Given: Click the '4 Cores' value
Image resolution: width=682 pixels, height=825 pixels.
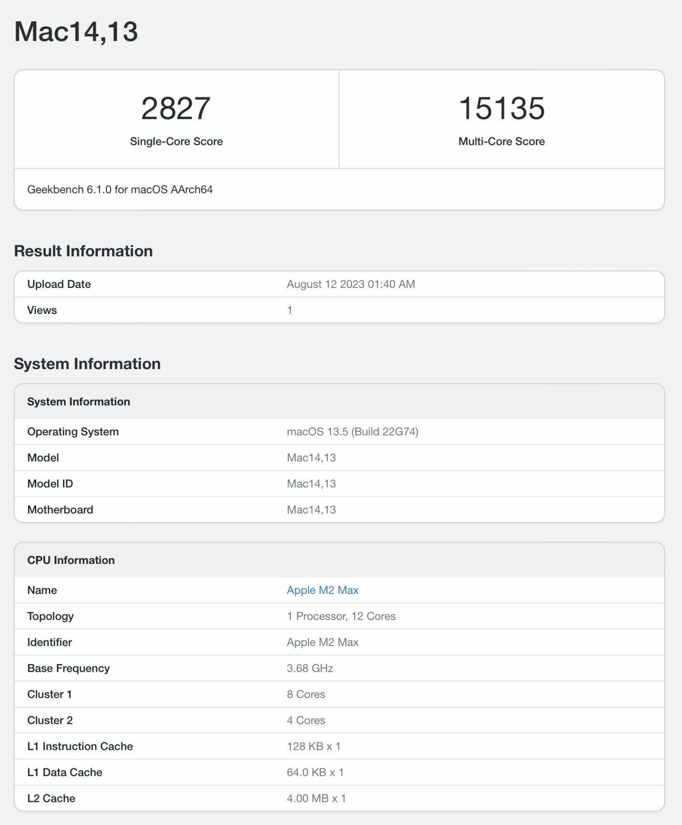Looking at the screenshot, I should 306,720.
